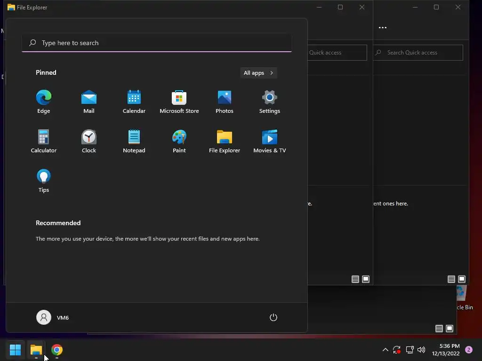The image size is (482, 361).
Task: Select large icons view in the bottom background window
Action: click(x=450, y=329)
